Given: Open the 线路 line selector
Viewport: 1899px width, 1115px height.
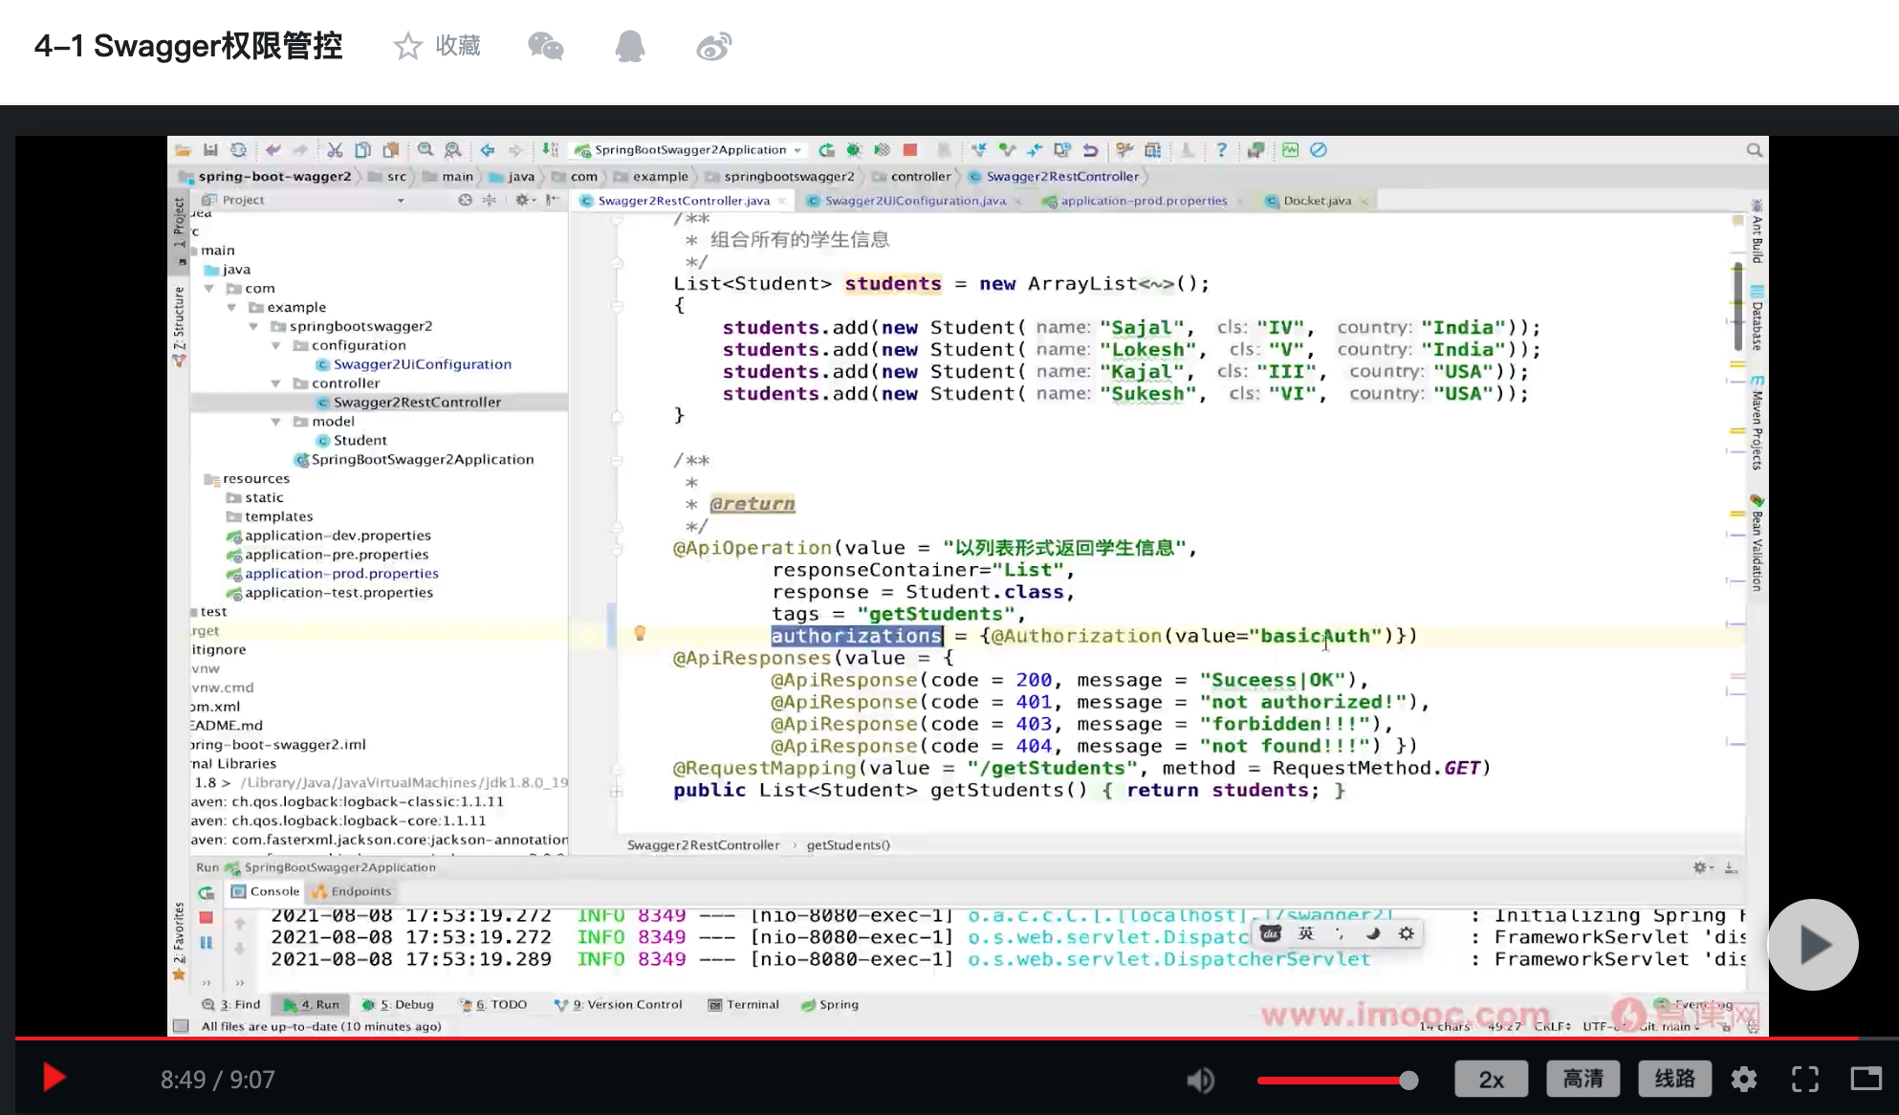Looking at the screenshot, I should 1674,1080.
